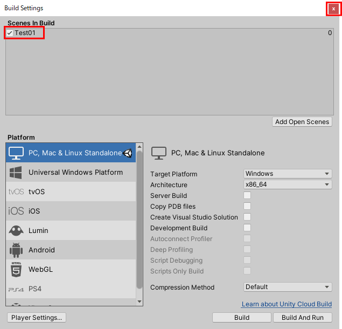
Task: Click the Build And Run button
Action: 303,318
